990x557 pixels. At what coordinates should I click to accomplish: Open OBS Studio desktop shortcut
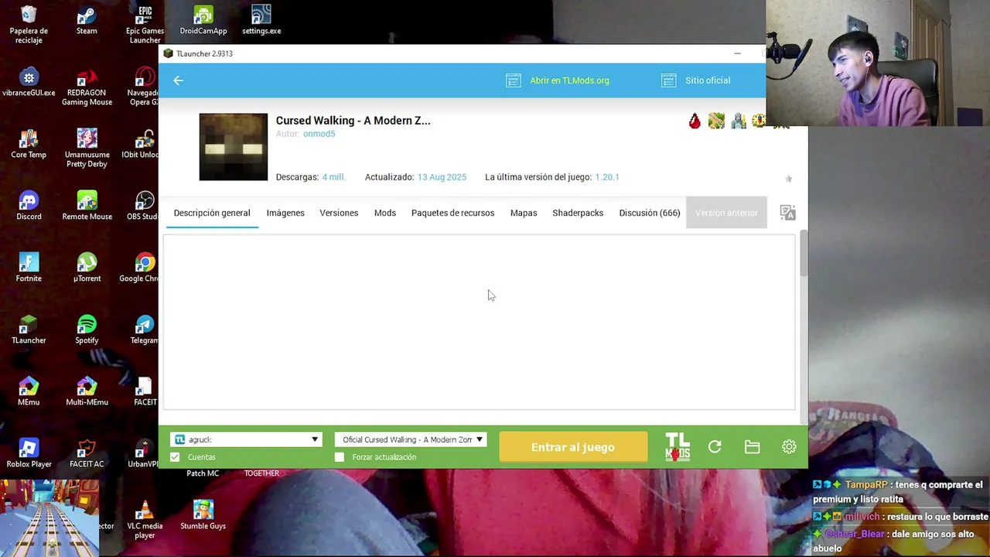(143, 207)
